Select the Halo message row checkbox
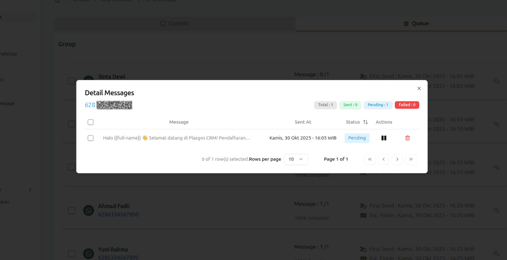The image size is (507, 260). 91,138
